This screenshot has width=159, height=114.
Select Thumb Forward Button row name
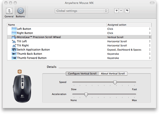32,58
